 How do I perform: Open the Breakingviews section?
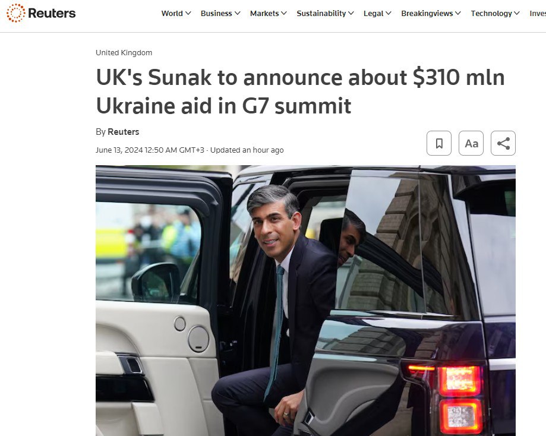[x=427, y=13]
